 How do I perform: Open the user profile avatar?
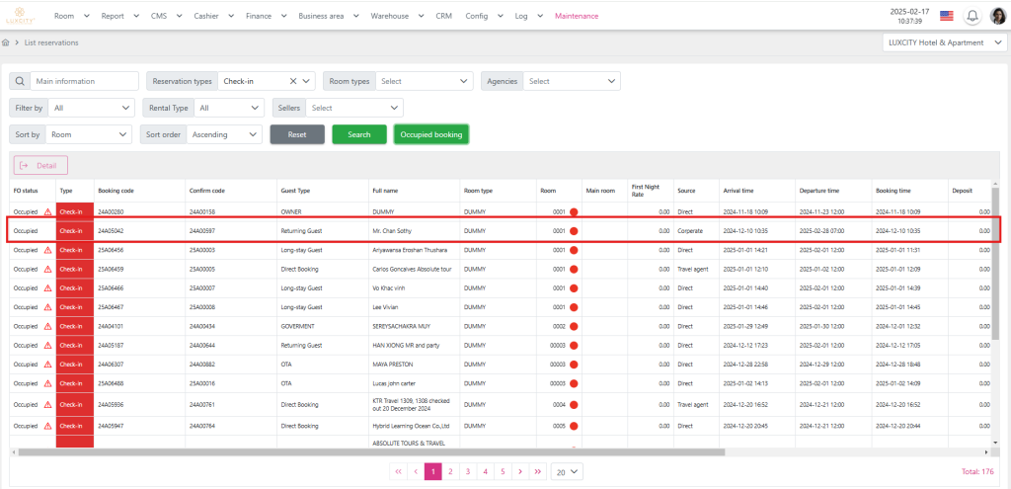997,16
